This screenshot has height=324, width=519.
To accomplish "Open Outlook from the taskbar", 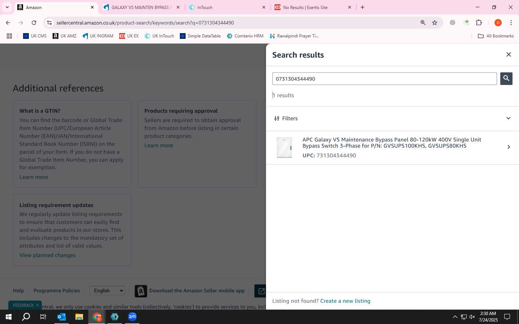I will [x=62, y=317].
